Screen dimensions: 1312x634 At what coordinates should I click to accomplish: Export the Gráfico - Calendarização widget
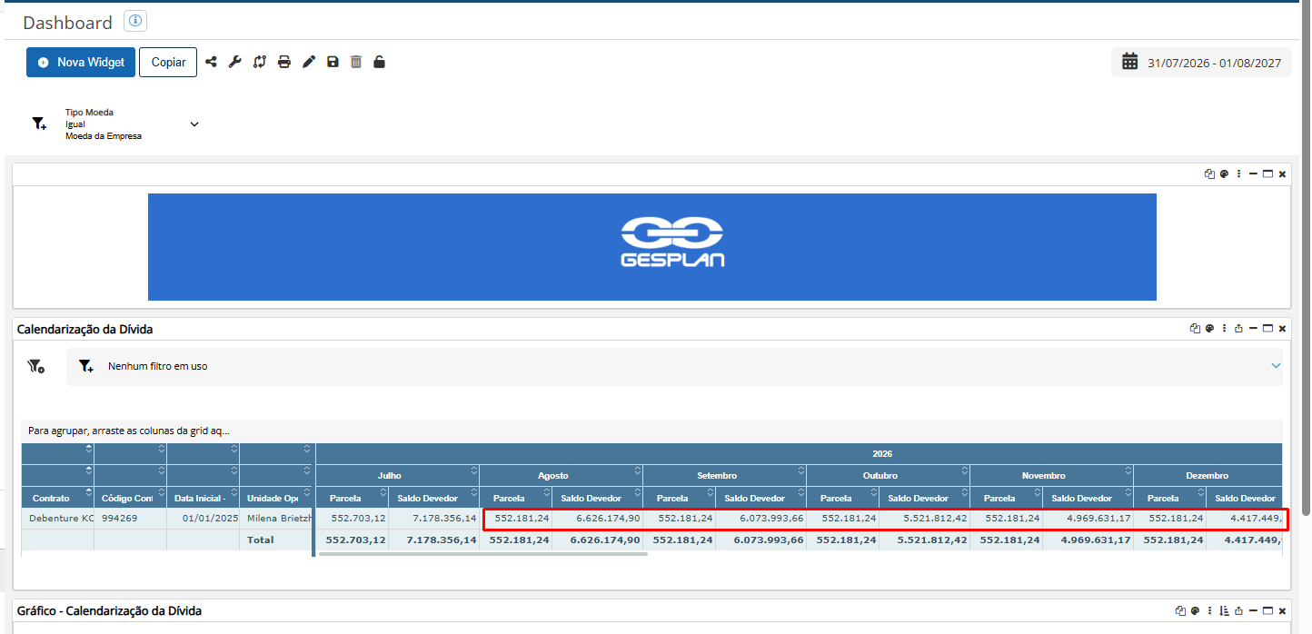(1238, 610)
